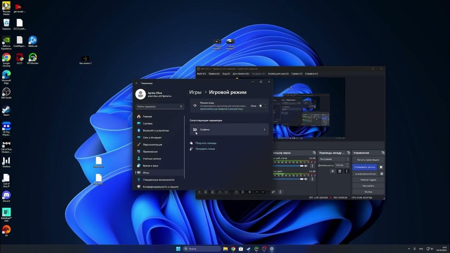450x253 pixels.
Task: Click the Windows Start button on taskbar
Action: 178,249
